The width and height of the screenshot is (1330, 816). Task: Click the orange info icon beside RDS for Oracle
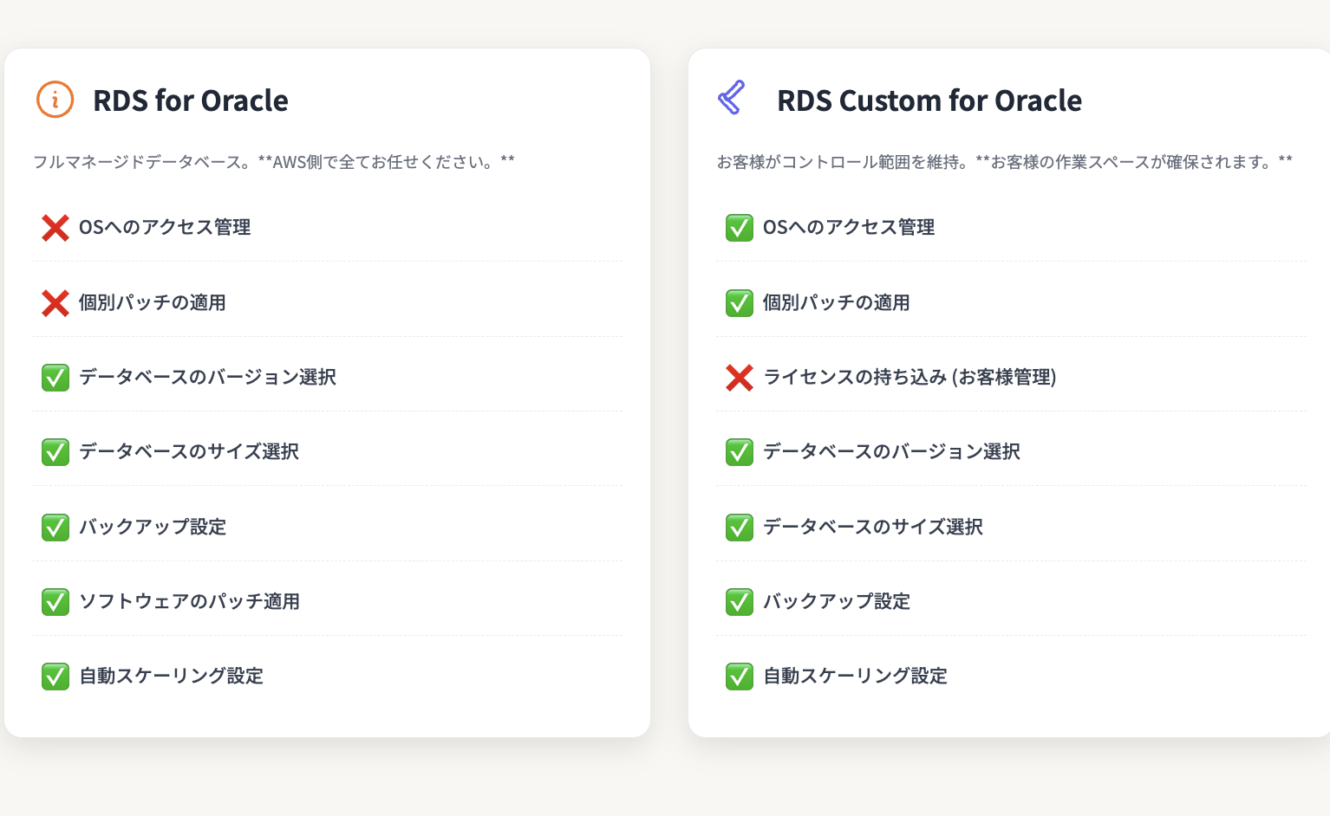point(55,100)
